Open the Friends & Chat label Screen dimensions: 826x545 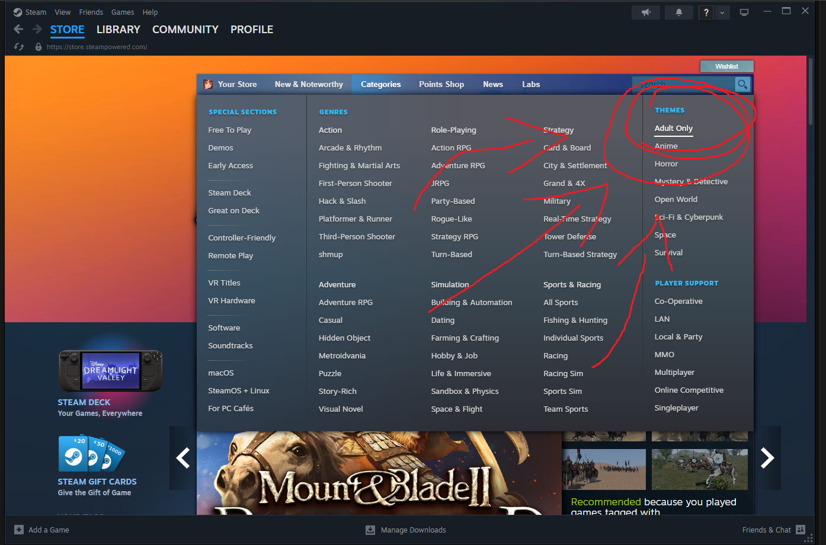click(x=766, y=530)
